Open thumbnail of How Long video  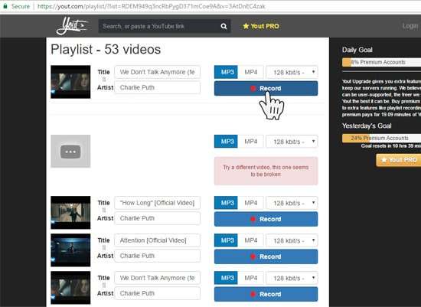coord(70,213)
